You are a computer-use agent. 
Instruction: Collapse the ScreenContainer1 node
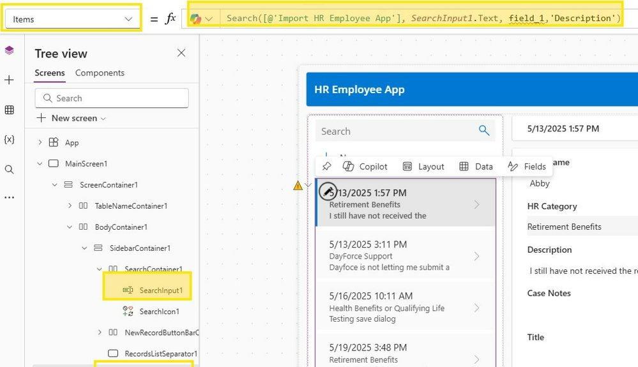tap(54, 184)
